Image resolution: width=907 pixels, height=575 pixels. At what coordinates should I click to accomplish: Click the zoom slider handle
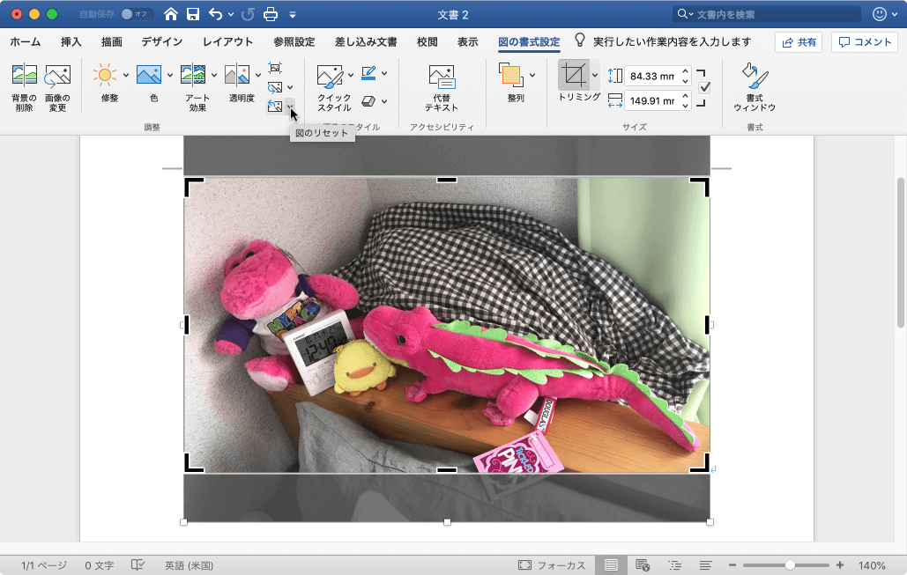coord(790,565)
